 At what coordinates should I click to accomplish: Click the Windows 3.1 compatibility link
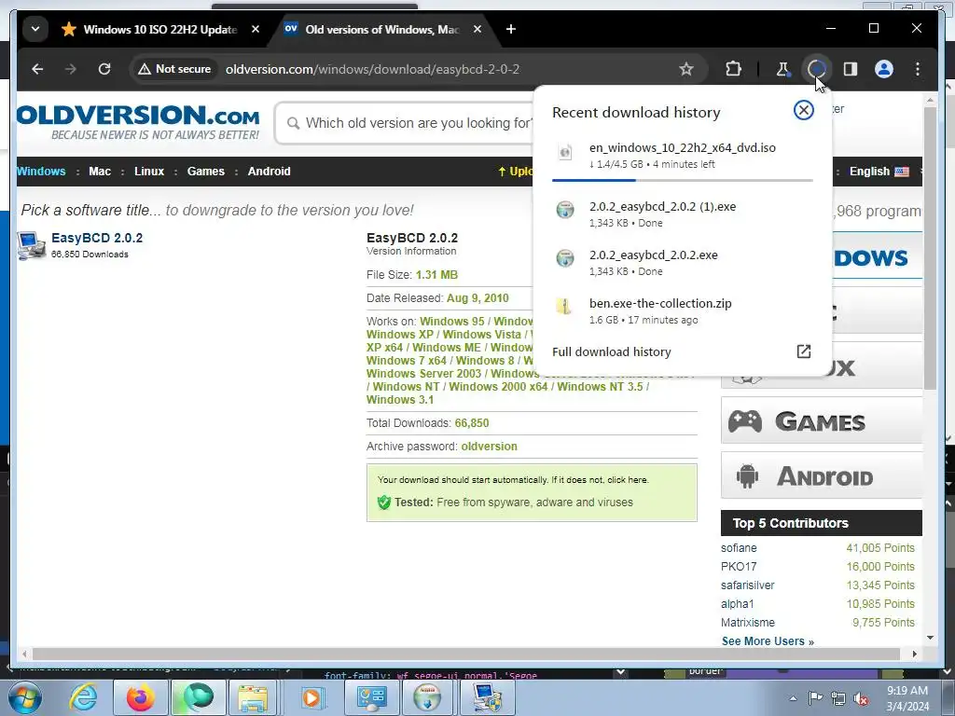pos(400,400)
